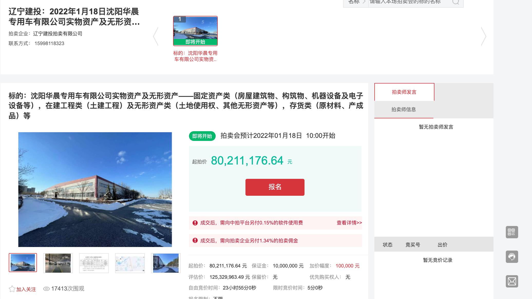Switch to 拍卖师发言 tab

pyautogui.click(x=404, y=92)
